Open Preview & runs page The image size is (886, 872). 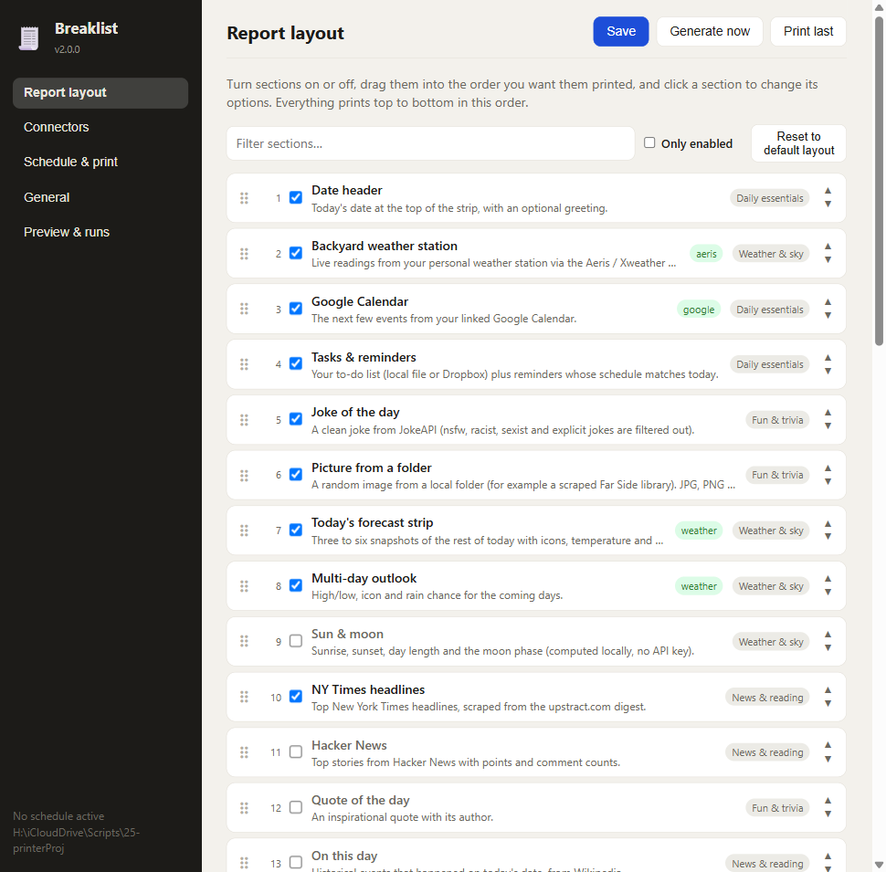[x=100, y=232]
